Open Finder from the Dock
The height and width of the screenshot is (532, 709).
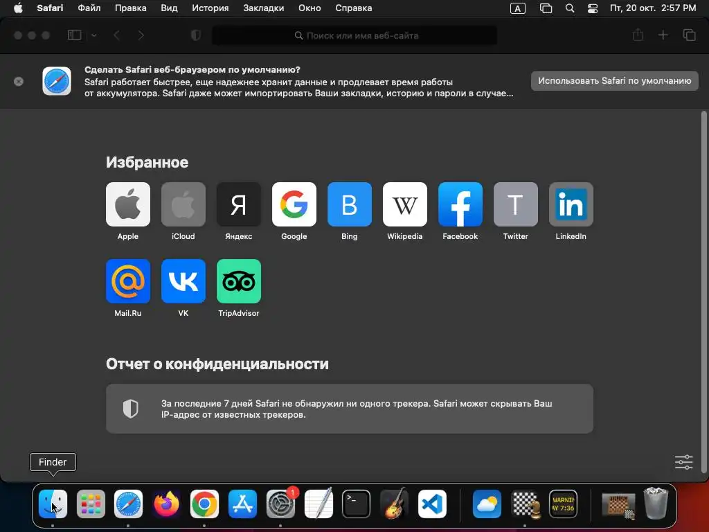pyautogui.click(x=53, y=504)
